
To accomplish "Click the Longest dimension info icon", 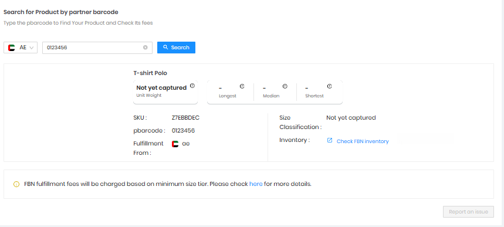I will click(x=242, y=86).
